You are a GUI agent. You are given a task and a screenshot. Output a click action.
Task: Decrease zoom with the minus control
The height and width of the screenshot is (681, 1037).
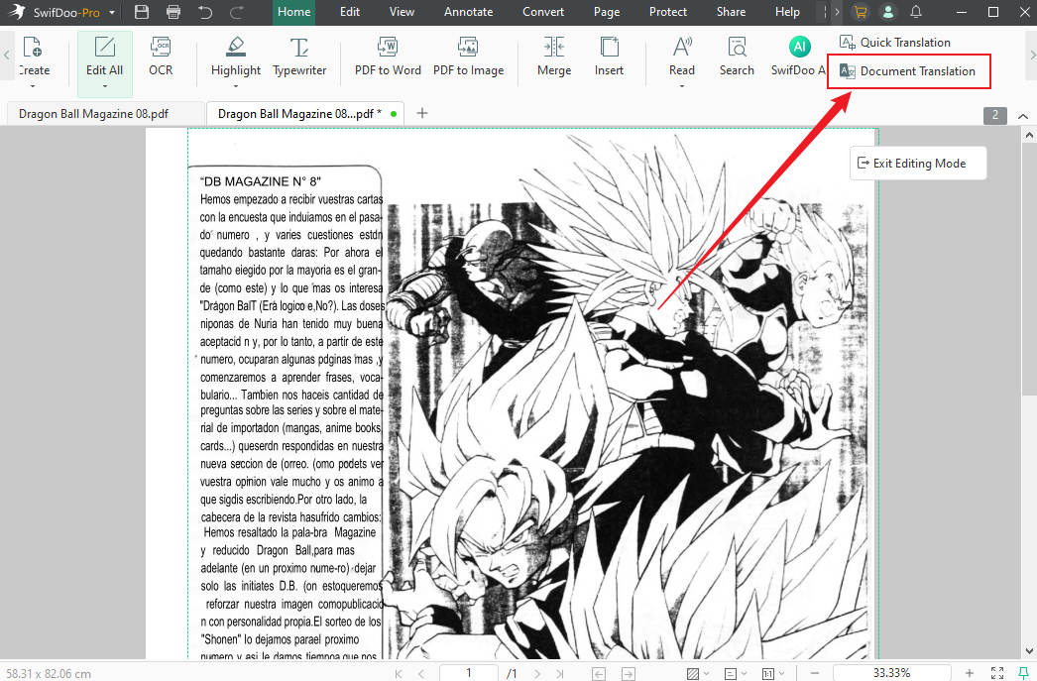[814, 672]
